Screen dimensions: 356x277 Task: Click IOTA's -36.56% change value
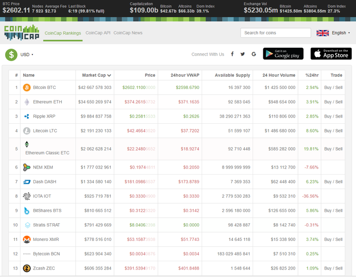pos(310,196)
